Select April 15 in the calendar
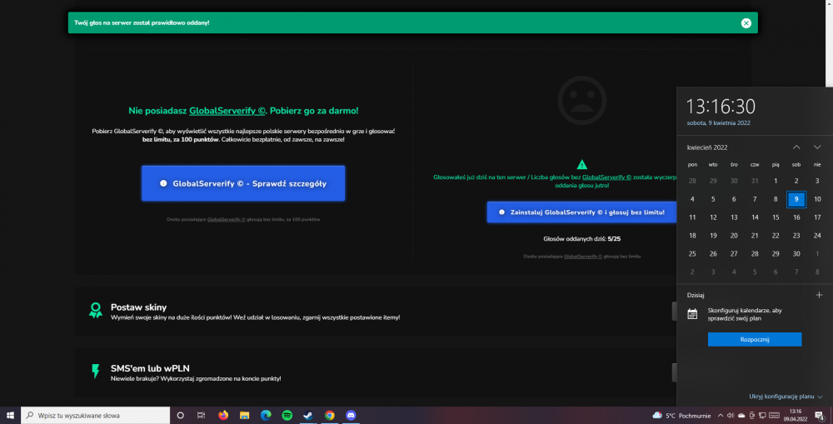 pos(775,217)
